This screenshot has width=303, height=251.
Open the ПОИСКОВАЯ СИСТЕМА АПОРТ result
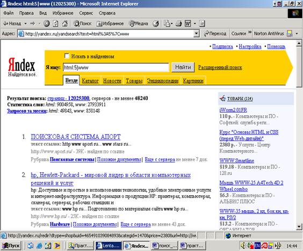[76, 137]
